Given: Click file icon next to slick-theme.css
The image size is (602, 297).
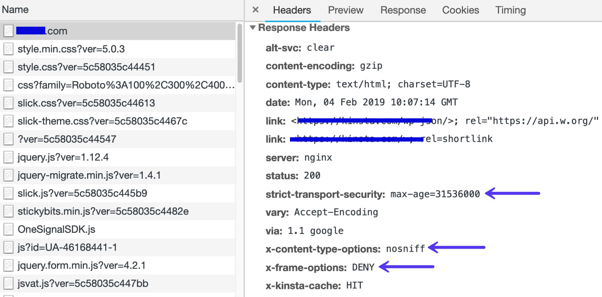Looking at the screenshot, I should coord(8,121).
